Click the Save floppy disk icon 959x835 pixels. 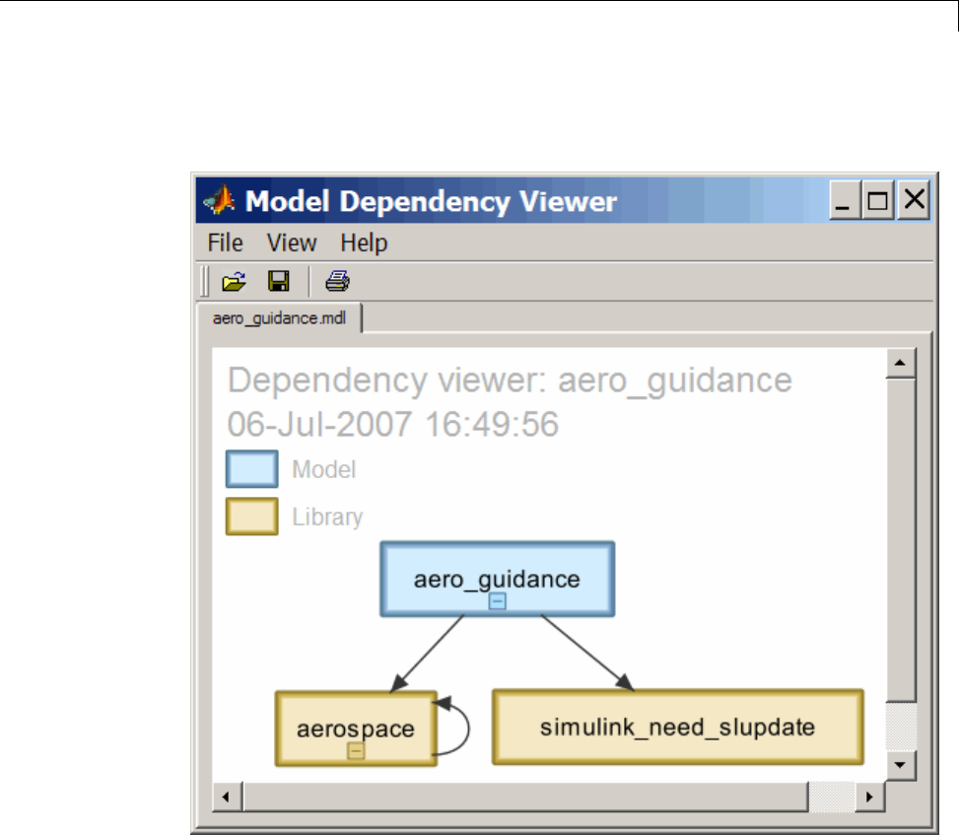tap(279, 281)
